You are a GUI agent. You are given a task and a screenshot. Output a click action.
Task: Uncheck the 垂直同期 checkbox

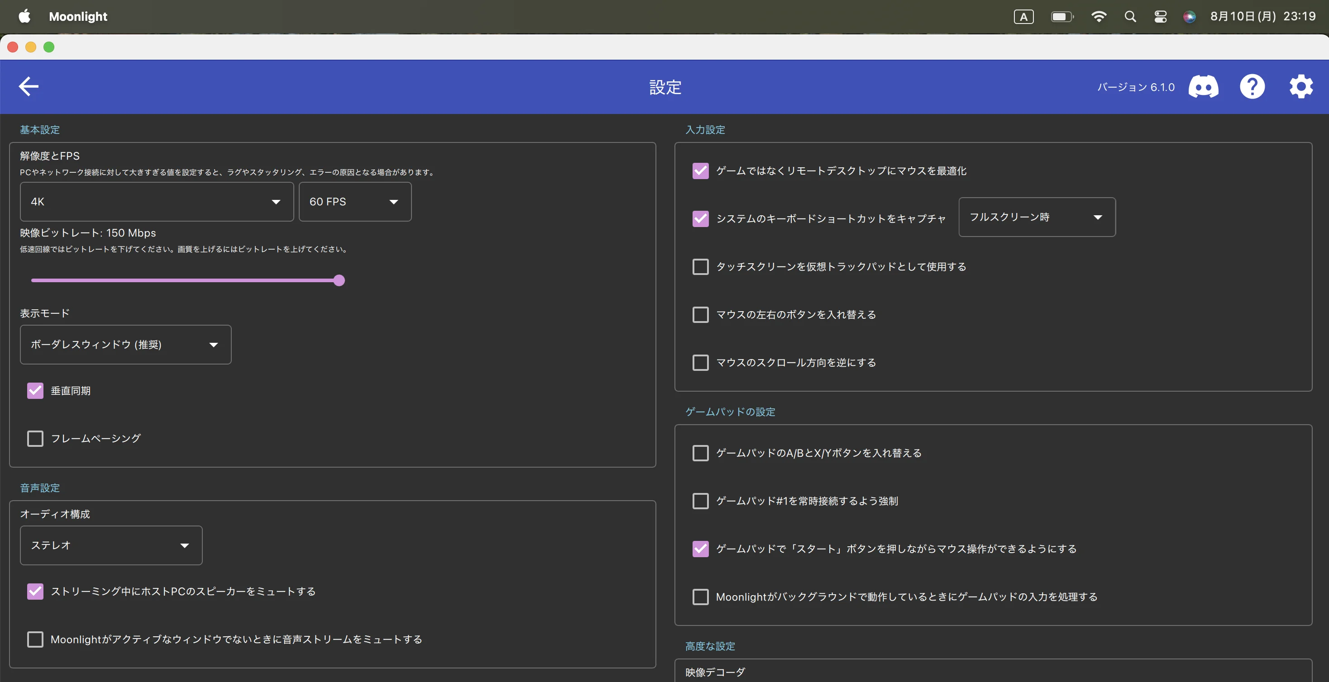point(35,391)
